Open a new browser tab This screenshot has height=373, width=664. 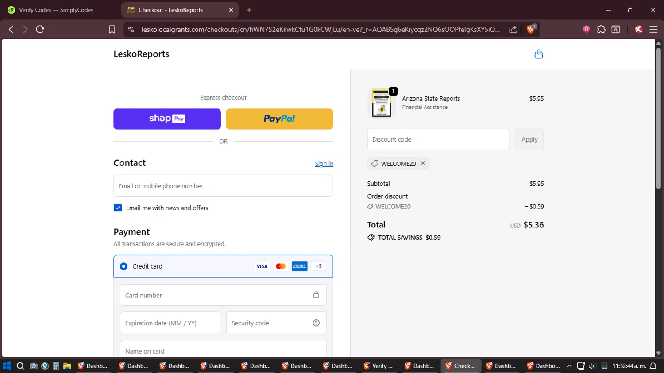pos(249,10)
